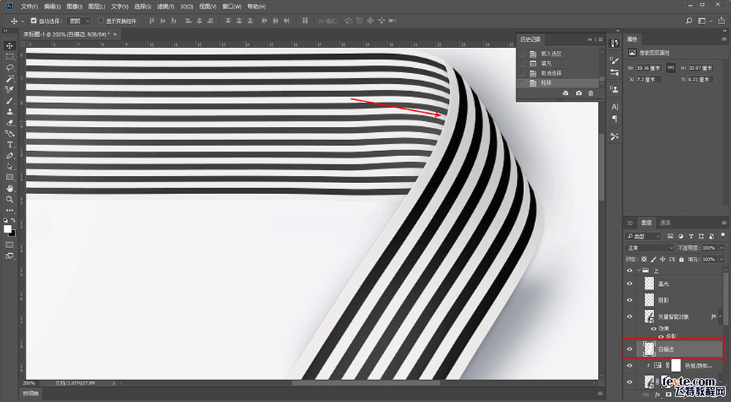
Task: Open the blend mode 正常 dropdown
Action: click(649, 248)
